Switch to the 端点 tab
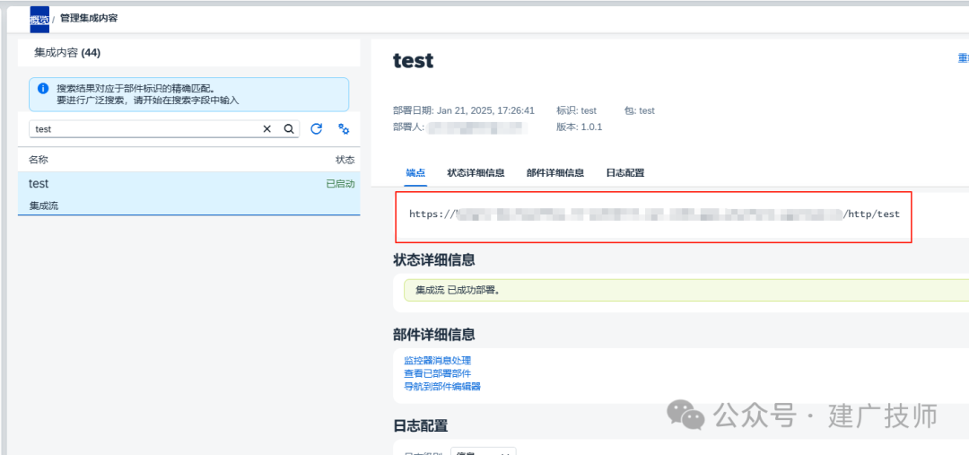969x455 pixels. tap(416, 172)
